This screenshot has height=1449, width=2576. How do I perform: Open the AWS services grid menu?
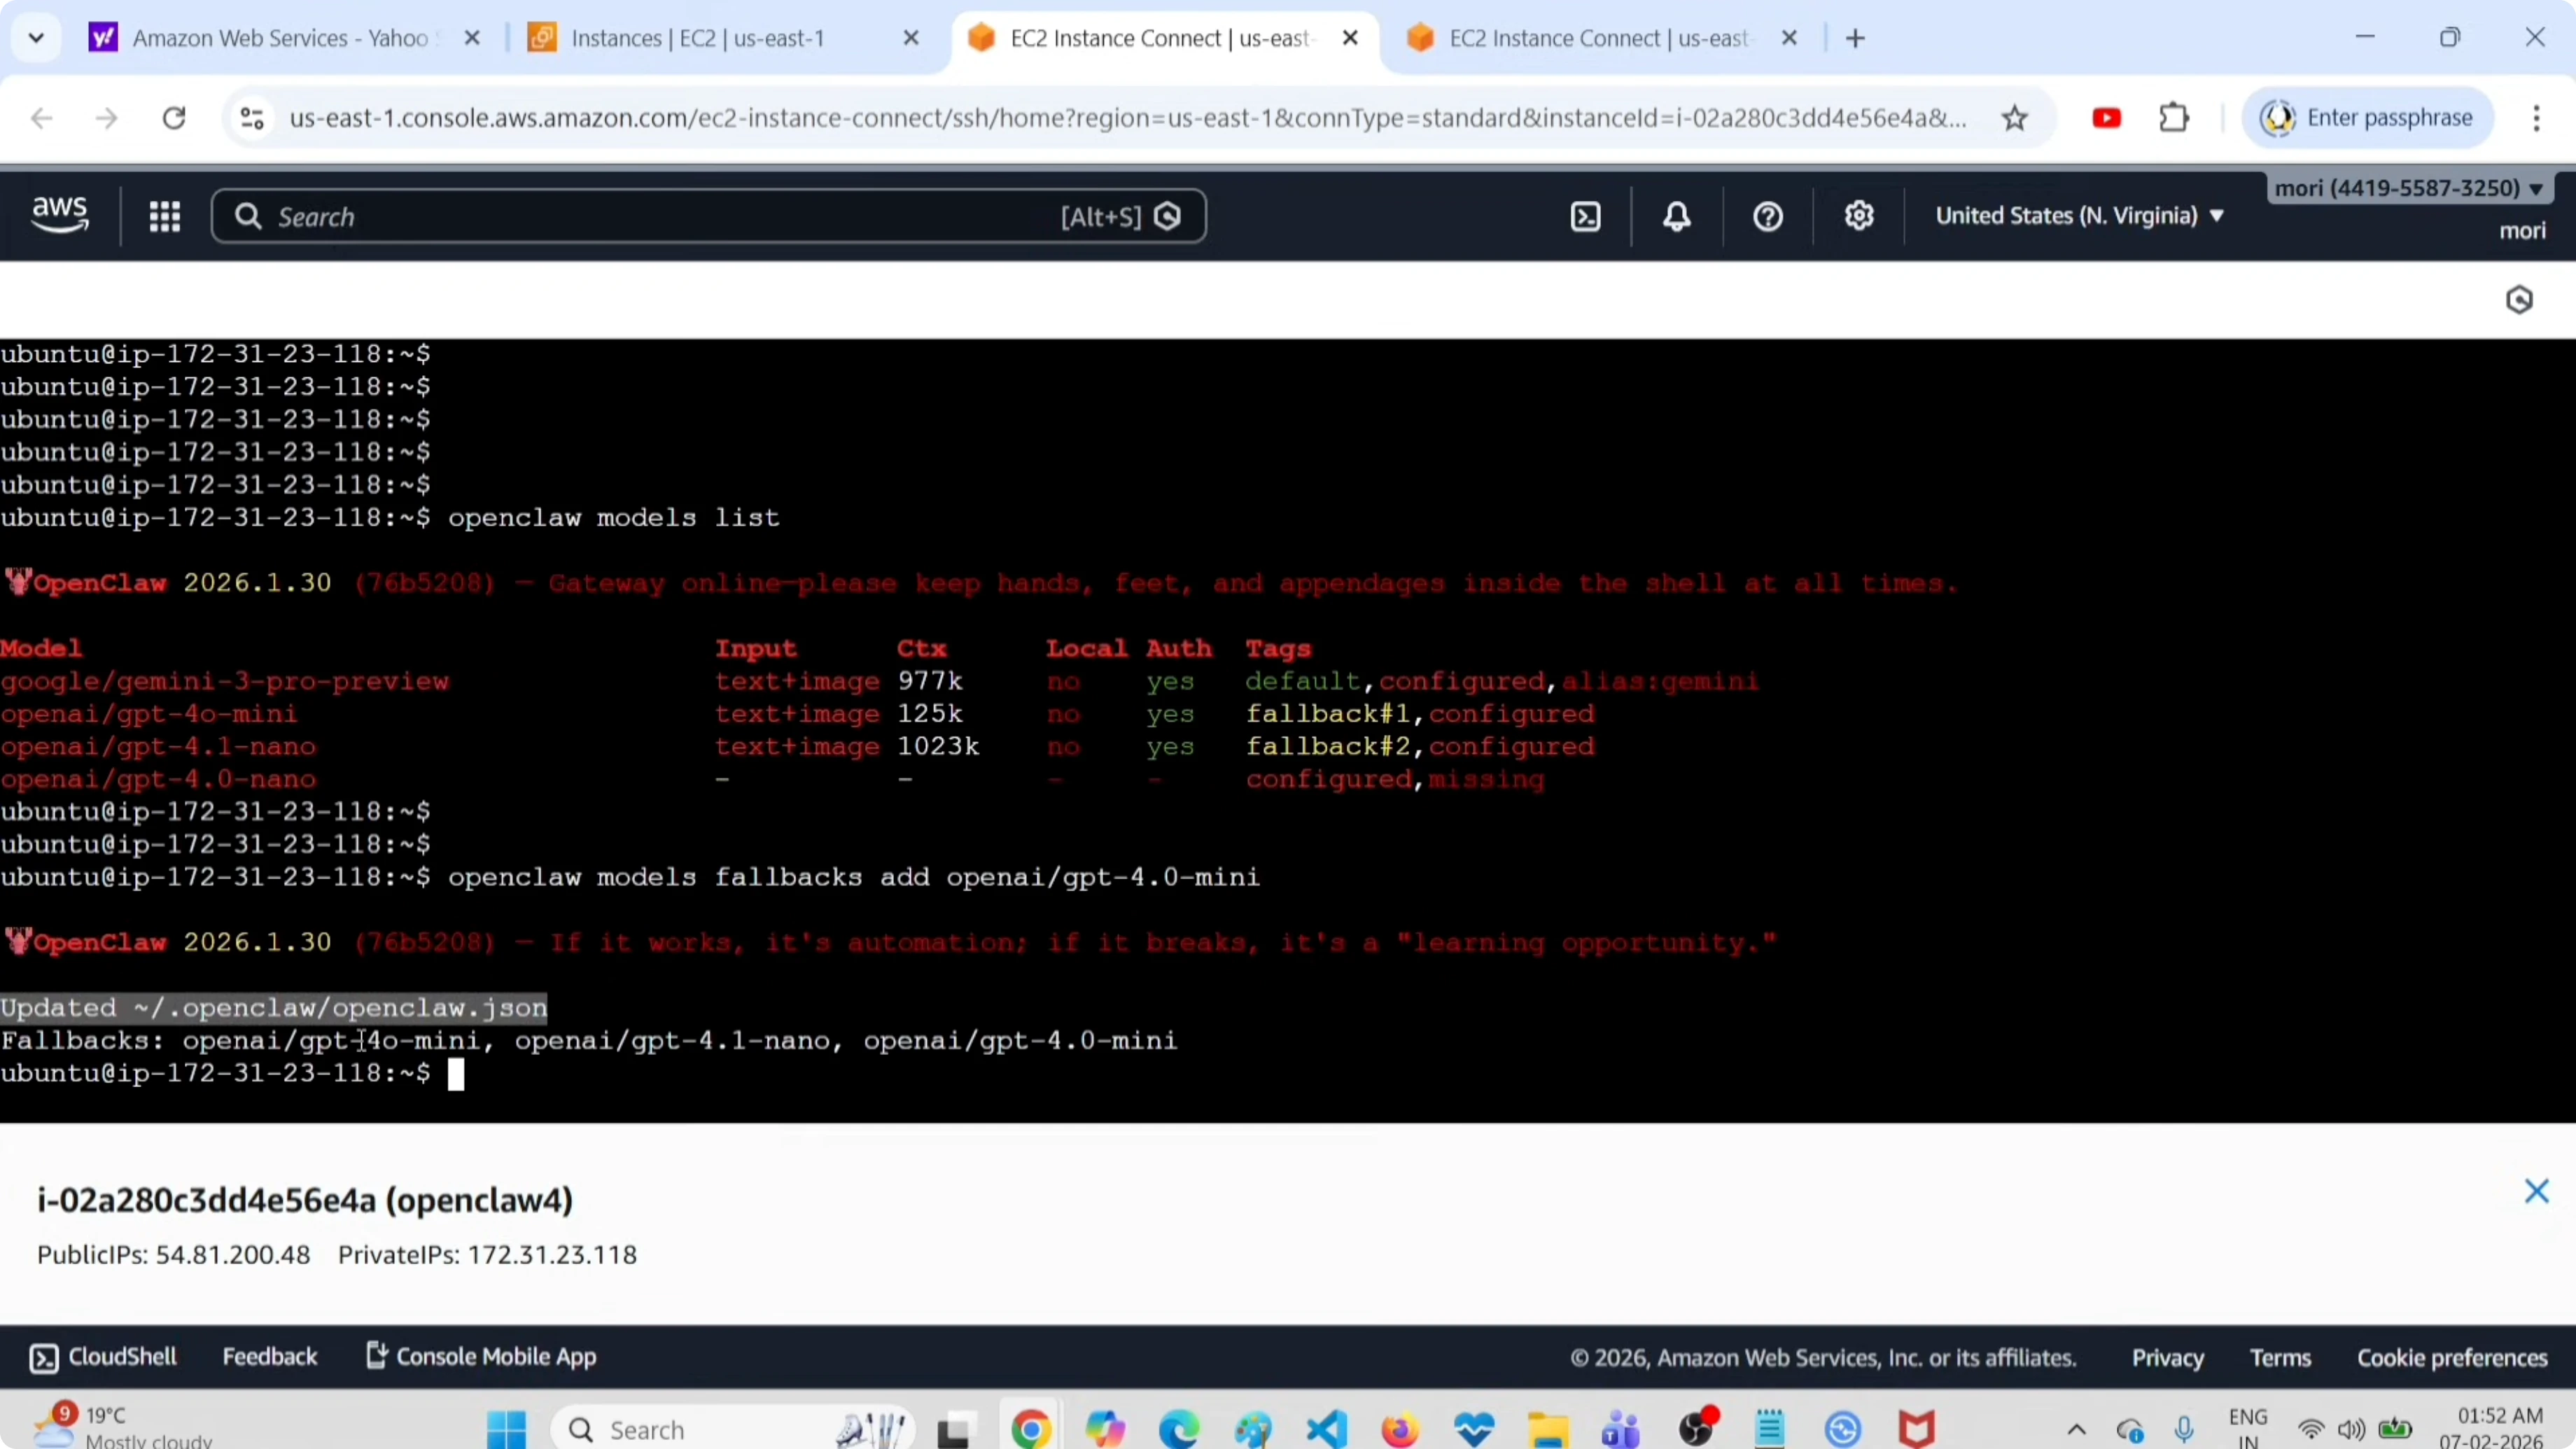(x=164, y=216)
